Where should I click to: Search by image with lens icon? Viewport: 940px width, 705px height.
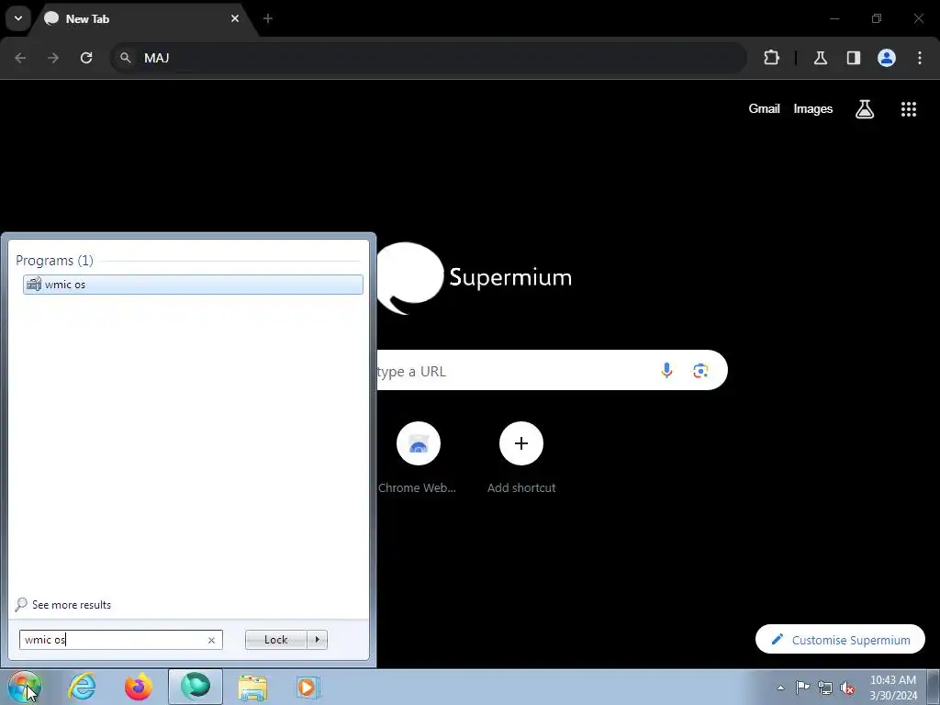700,371
